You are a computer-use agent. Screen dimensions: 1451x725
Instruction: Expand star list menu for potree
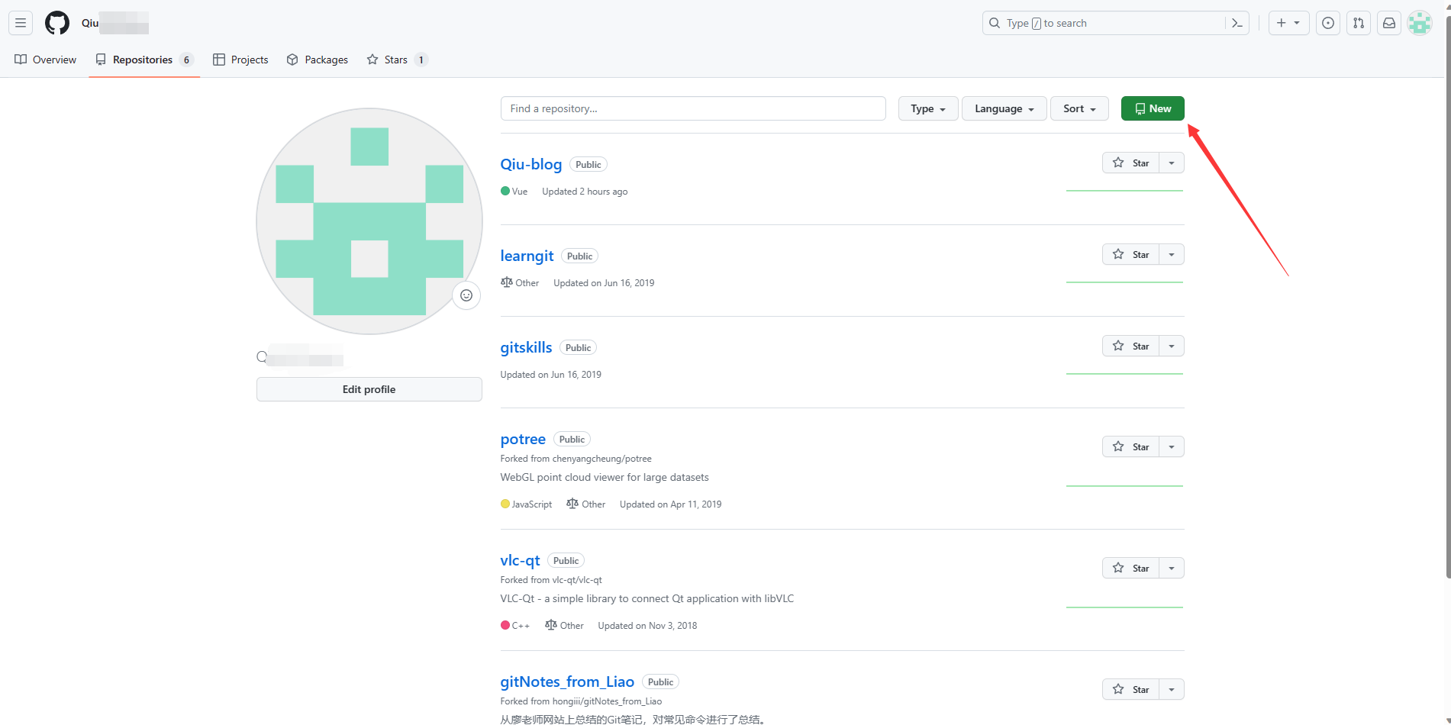pyautogui.click(x=1172, y=446)
